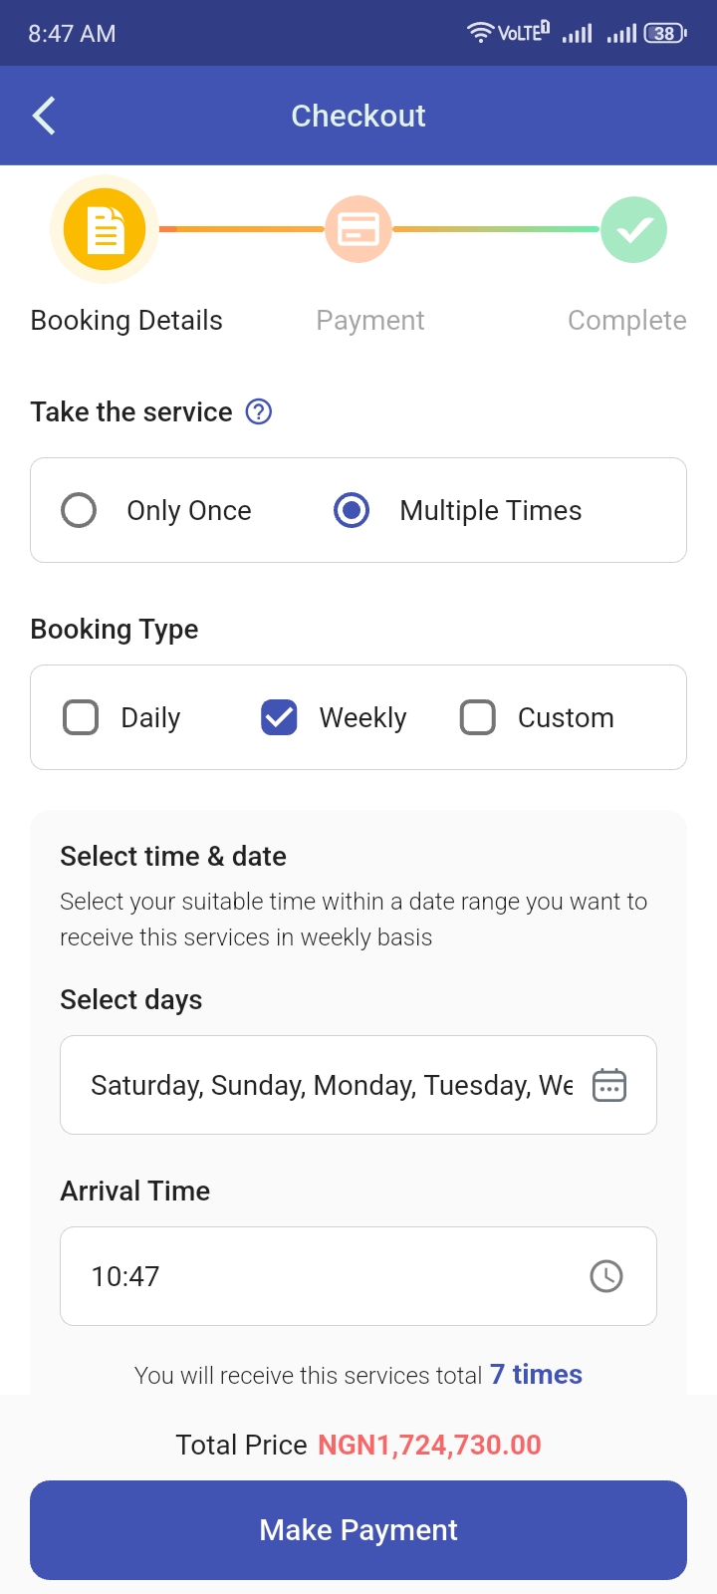Tap the Booking Details document step icon
717x1594 pixels.
[105, 230]
